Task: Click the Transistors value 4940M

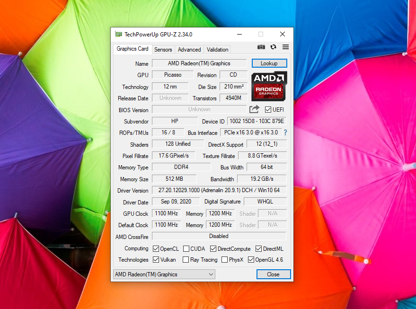Action: pyautogui.click(x=233, y=98)
